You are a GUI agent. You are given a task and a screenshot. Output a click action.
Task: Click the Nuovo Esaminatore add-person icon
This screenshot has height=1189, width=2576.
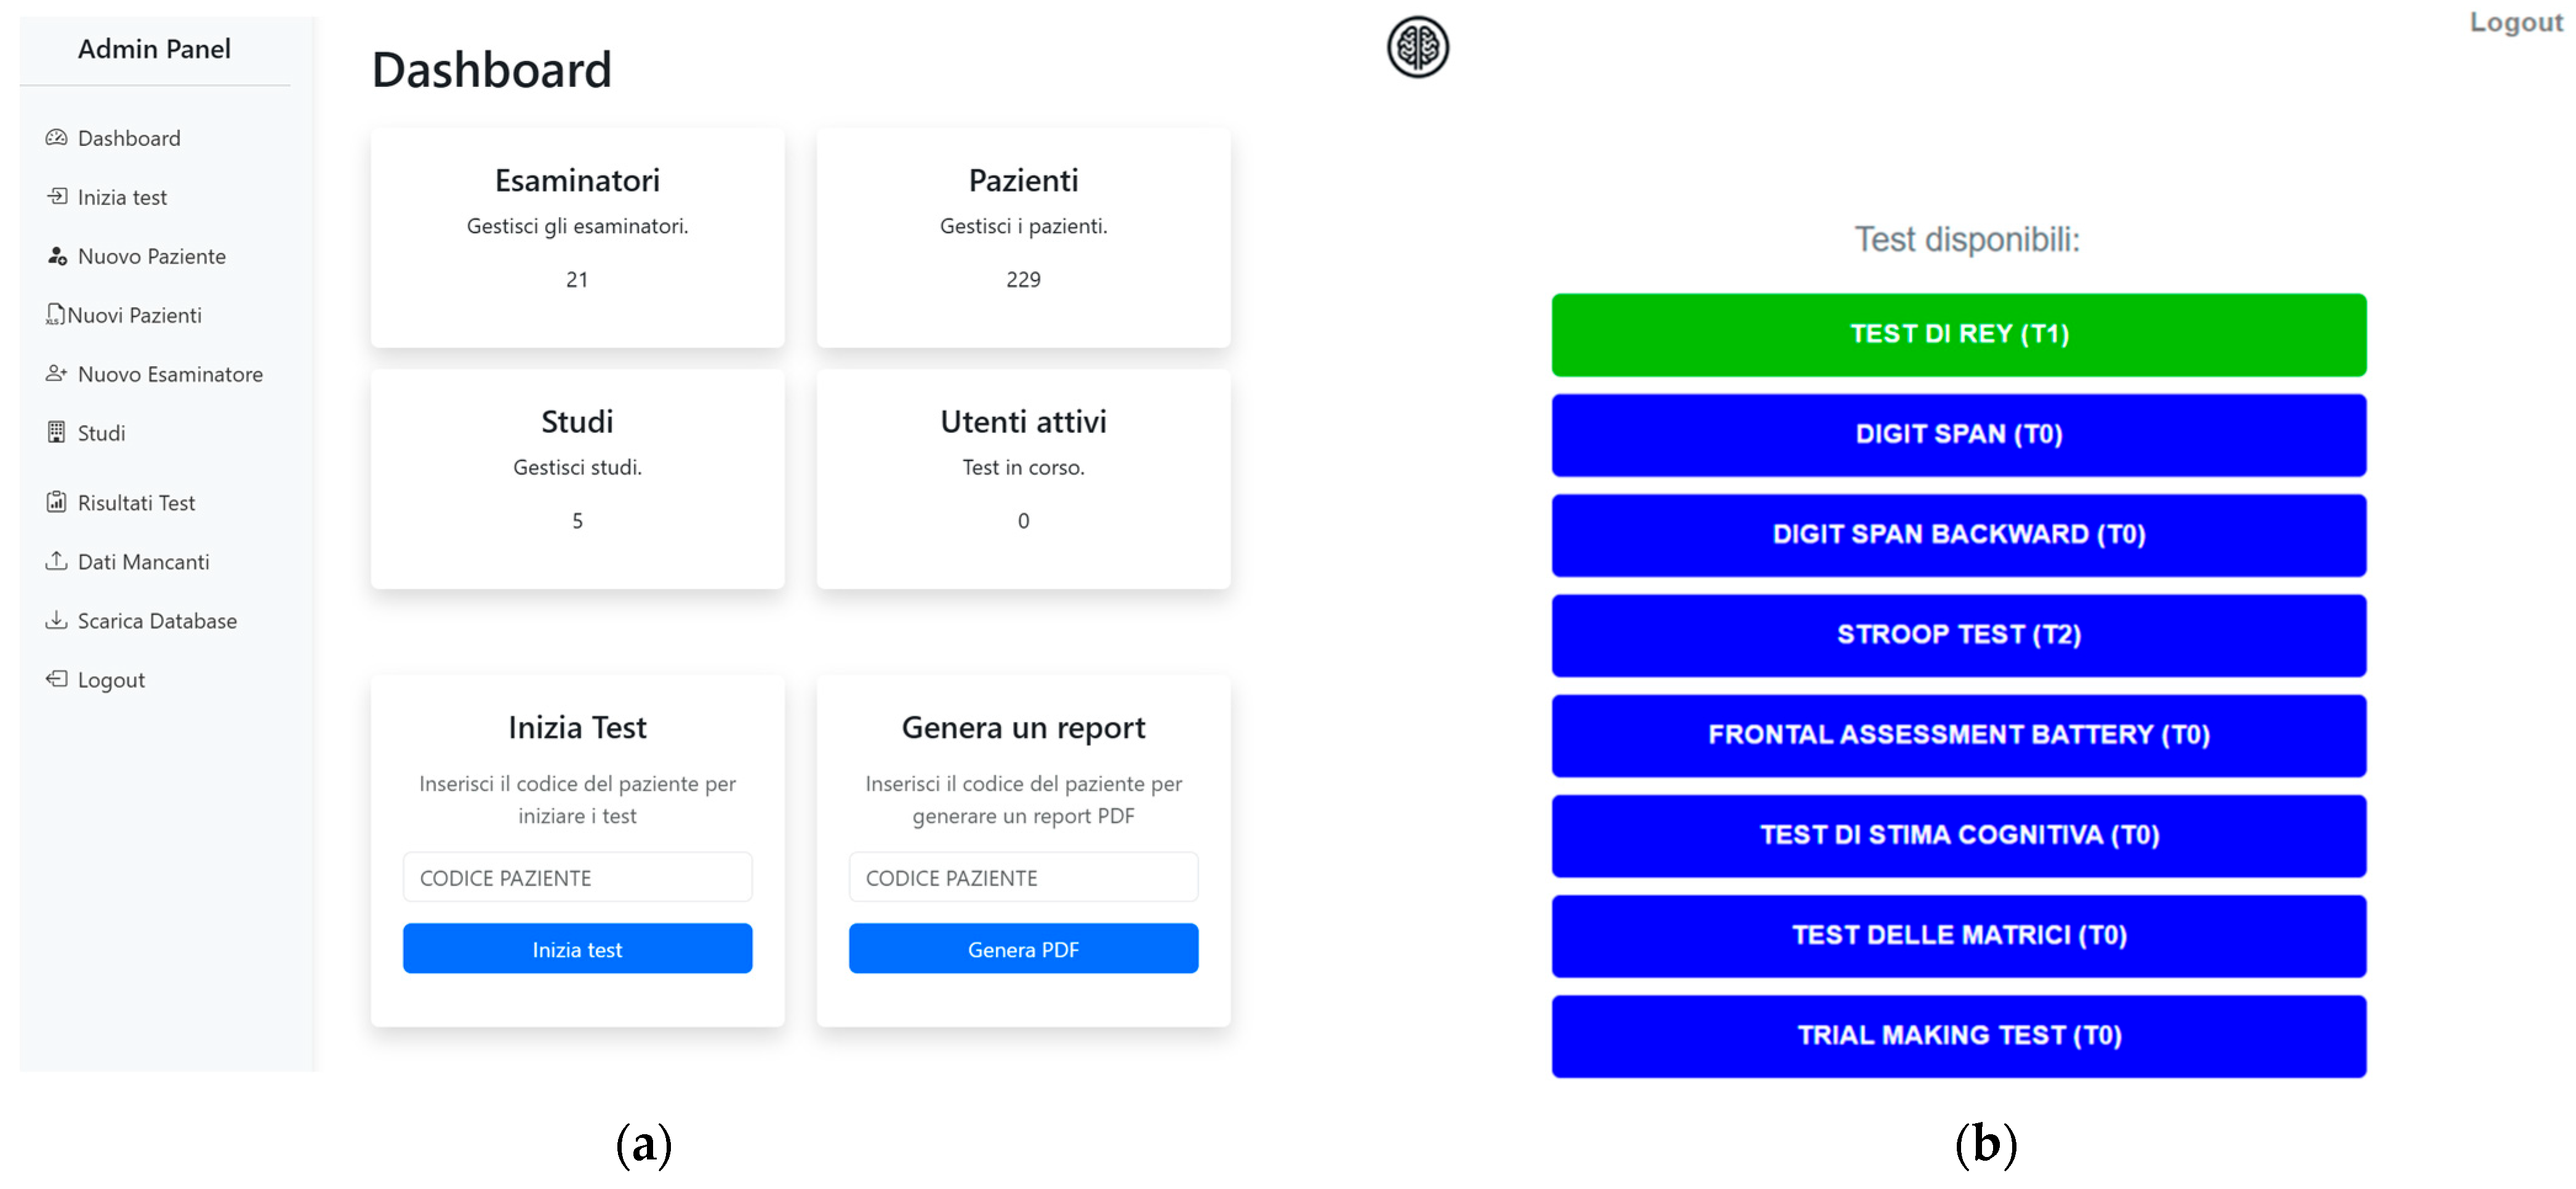click(x=56, y=374)
